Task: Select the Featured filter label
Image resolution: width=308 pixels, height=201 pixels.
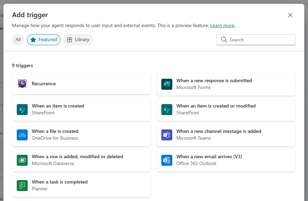Action: 48,39
